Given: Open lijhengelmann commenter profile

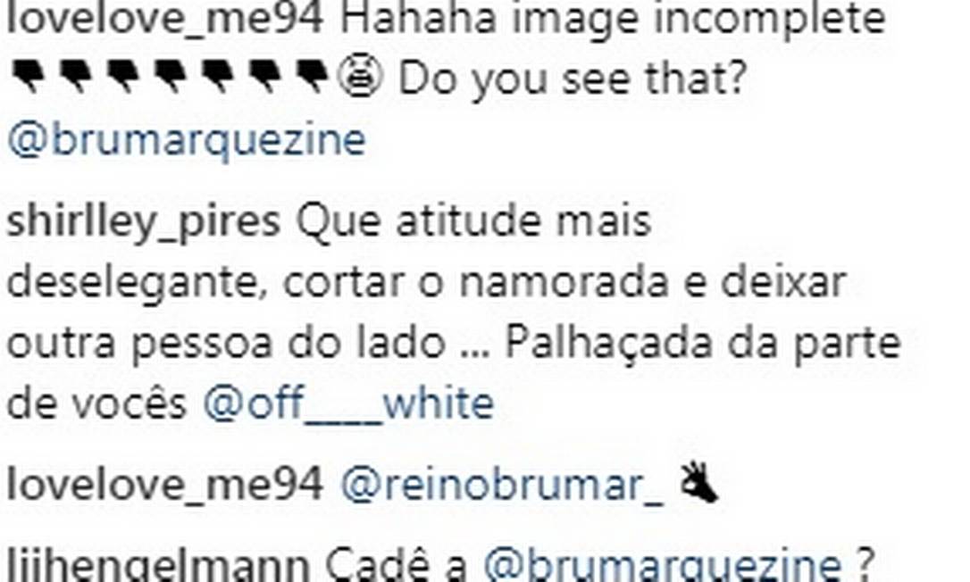Looking at the screenshot, I should tap(158, 566).
